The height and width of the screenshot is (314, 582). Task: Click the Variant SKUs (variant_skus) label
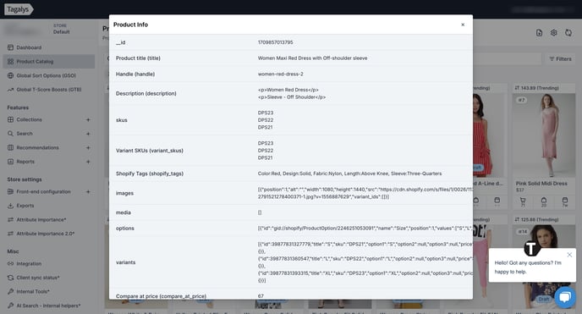pos(150,151)
